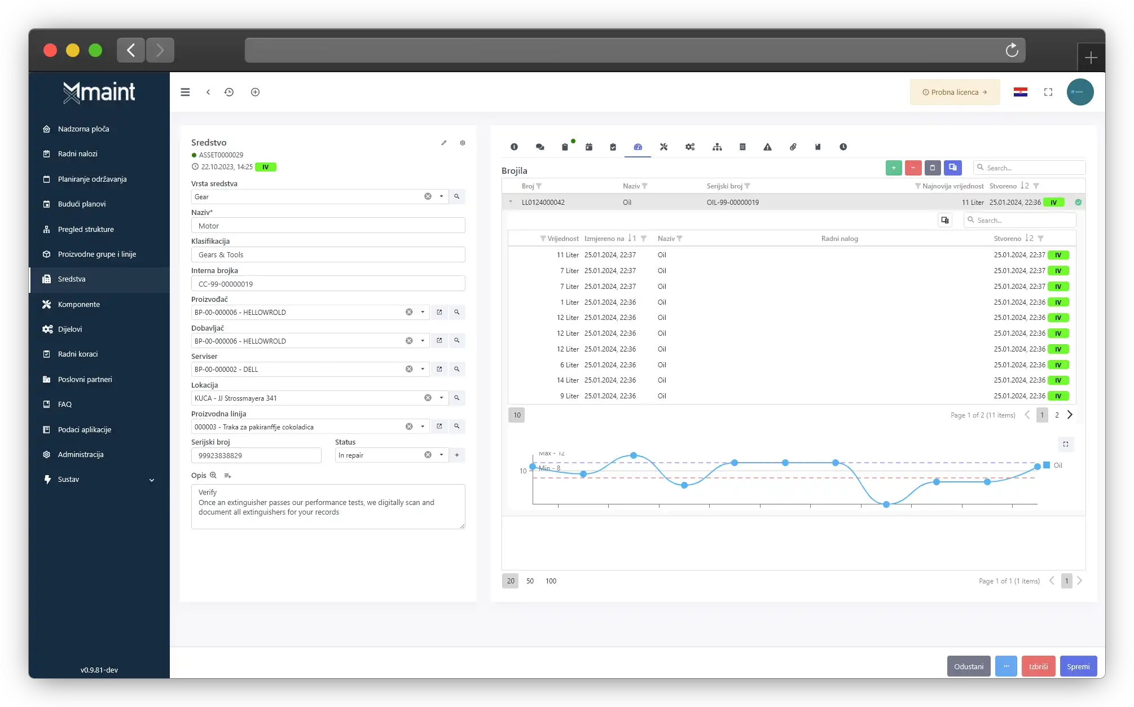The image size is (1134, 707).
Task: Open the comments tab icon
Action: click(x=540, y=147)
